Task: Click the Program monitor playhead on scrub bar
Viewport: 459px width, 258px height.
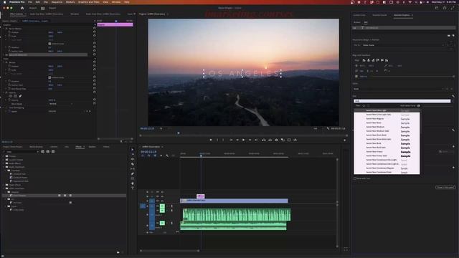Action: coord(179,133)
